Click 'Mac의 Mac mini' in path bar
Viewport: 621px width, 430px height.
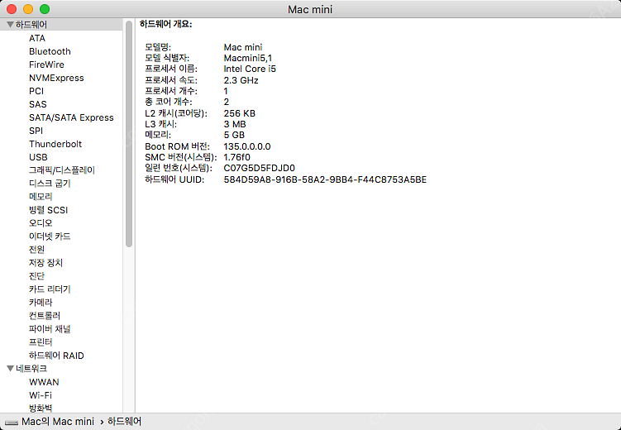[x=57, y=423]
